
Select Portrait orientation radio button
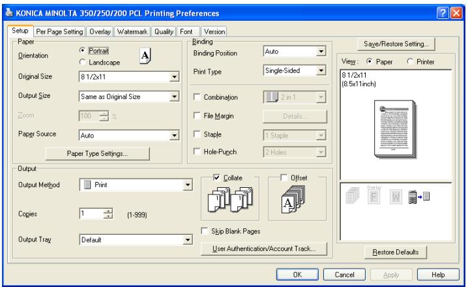pyautogui.click(x=82, y=50)
